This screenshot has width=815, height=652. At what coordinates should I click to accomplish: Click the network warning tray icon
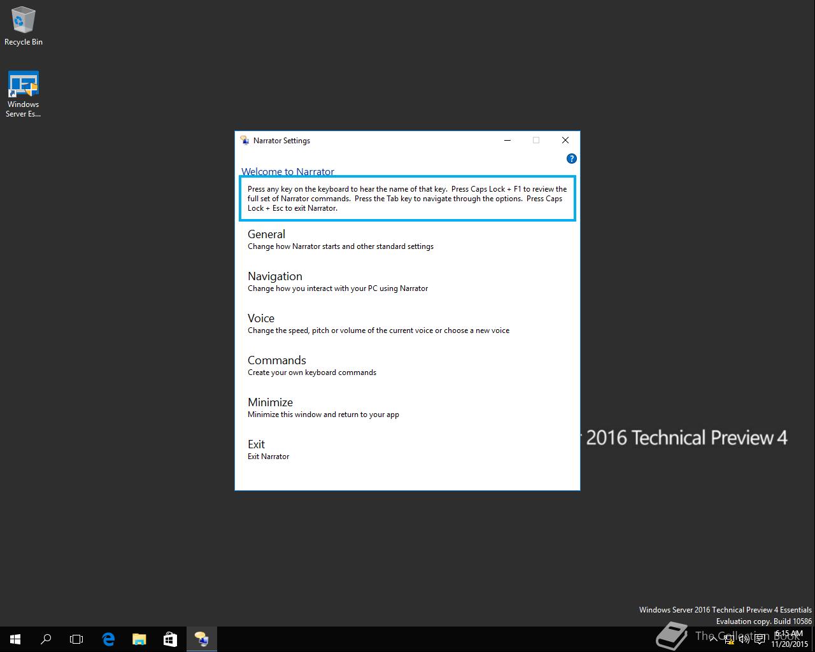(730, 639)
